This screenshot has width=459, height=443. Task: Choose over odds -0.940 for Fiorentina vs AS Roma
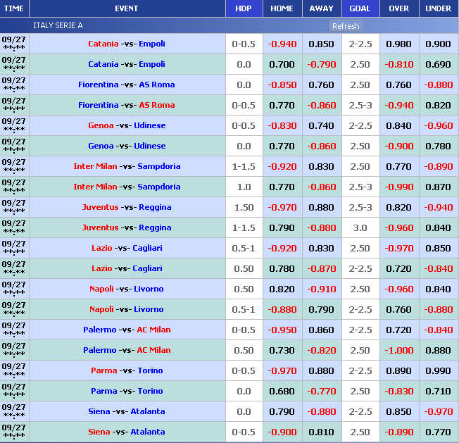[x=398, y=105]
